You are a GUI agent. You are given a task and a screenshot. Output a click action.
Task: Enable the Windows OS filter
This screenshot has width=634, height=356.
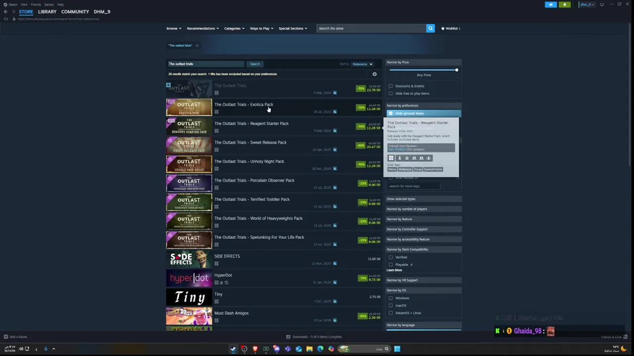pos(391,298)
